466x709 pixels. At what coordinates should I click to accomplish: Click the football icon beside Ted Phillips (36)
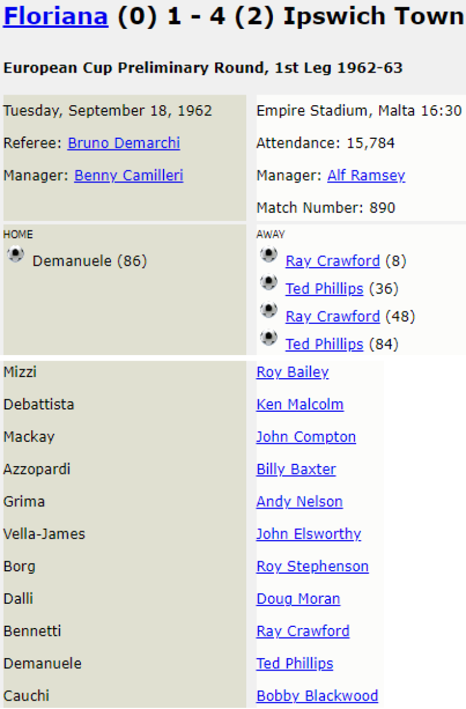(x=269, y=282)
